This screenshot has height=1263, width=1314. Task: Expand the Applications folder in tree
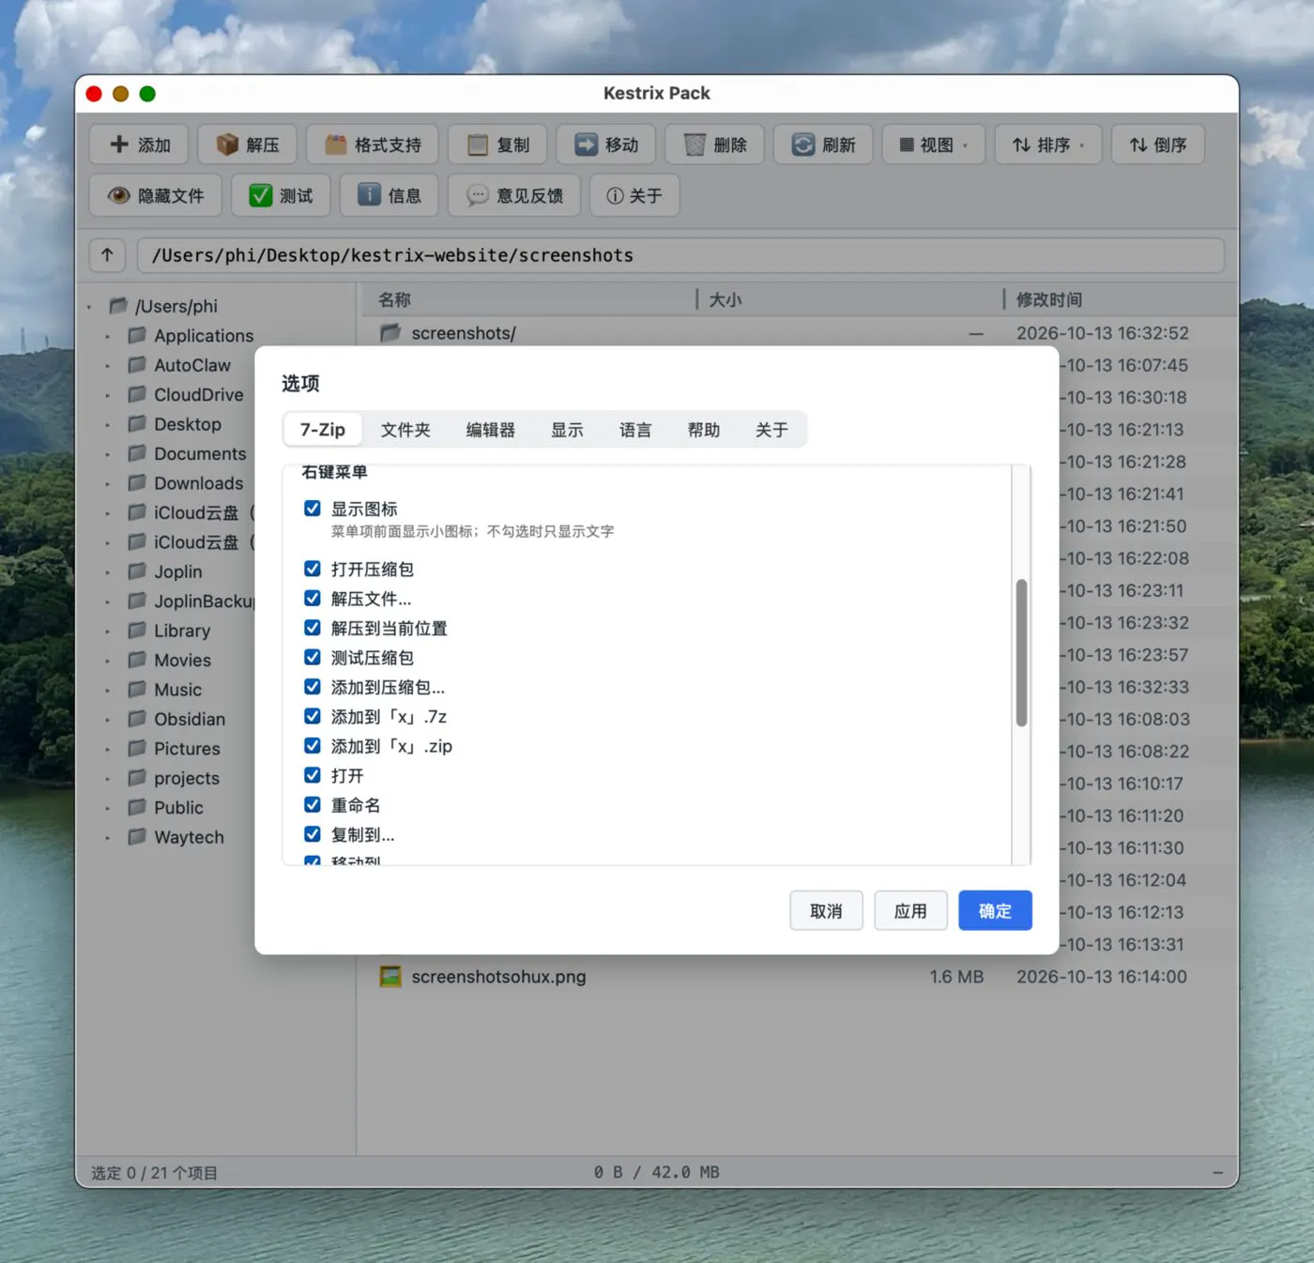coord(108,336)
